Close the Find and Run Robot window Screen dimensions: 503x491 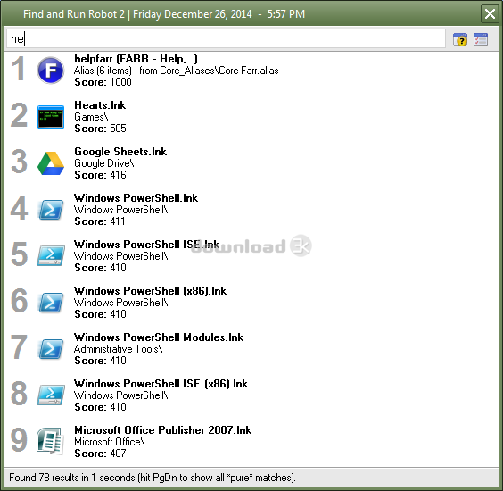490,13
